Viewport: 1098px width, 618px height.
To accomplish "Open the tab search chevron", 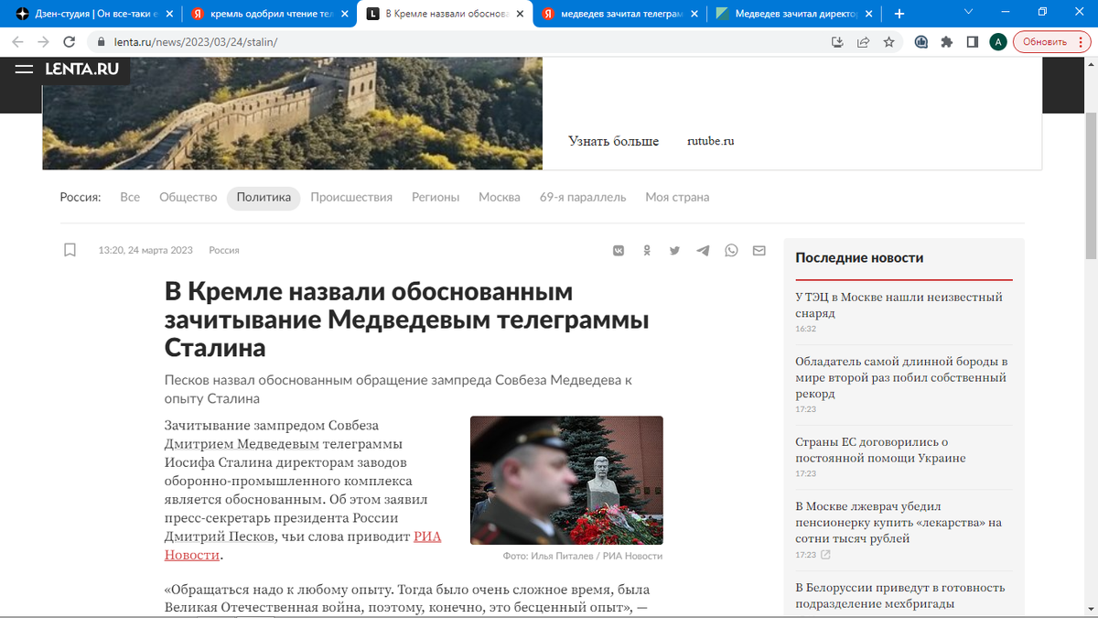I will point(969,11).
